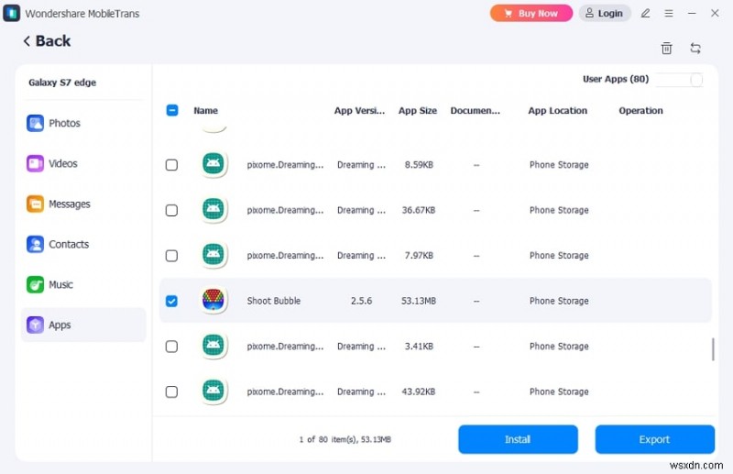This screenshot has width=733, height=474.
Task: Minimize the MobileTrans window
Action: (x=692, y=14)
